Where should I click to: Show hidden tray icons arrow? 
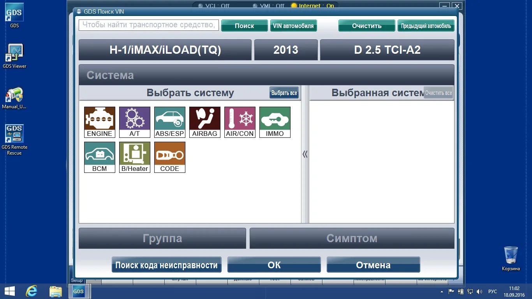(442, 292)
